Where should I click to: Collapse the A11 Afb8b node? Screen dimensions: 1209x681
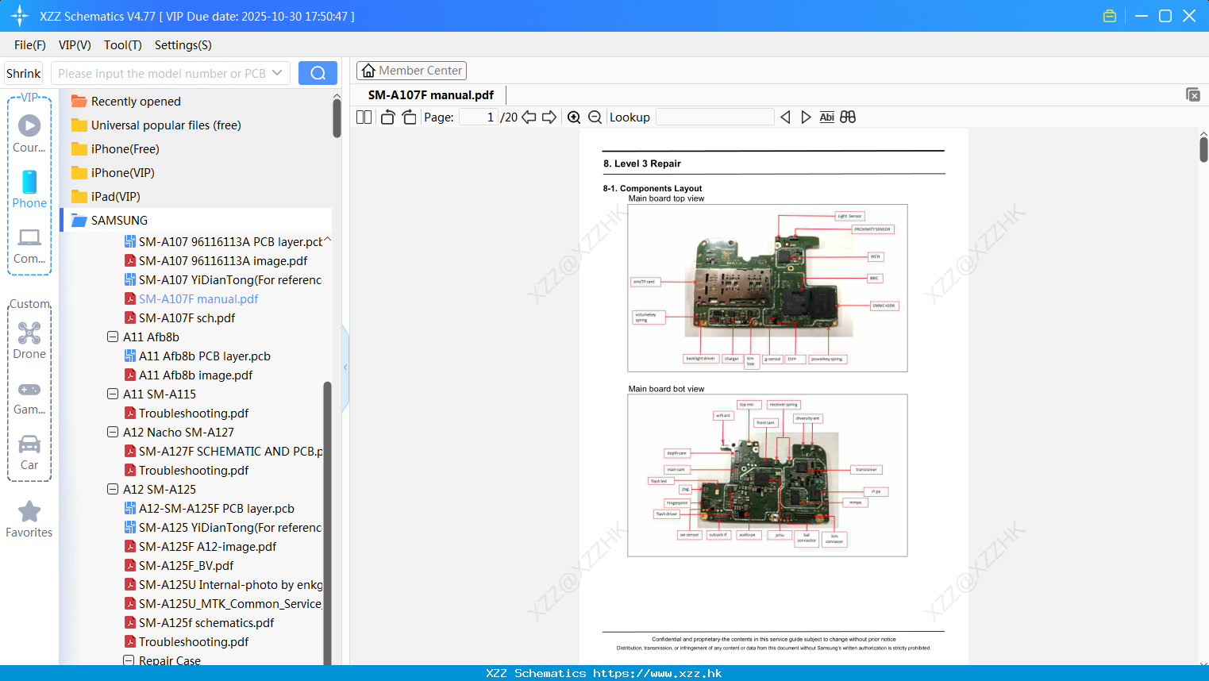113,337
